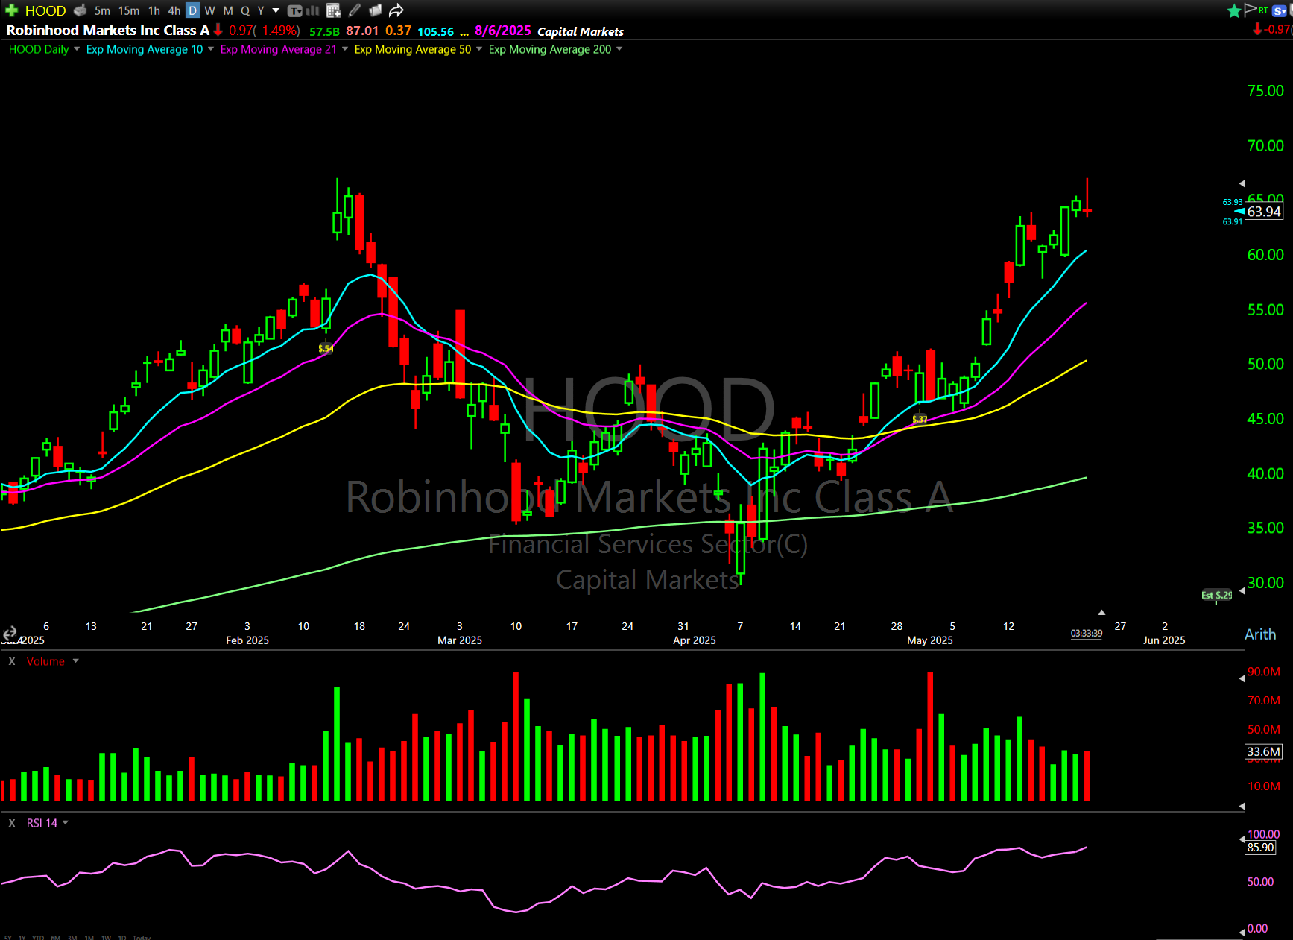1293x940 pixels.
Task: Click the notes/copy pages icon
Action: click(376, 10)
